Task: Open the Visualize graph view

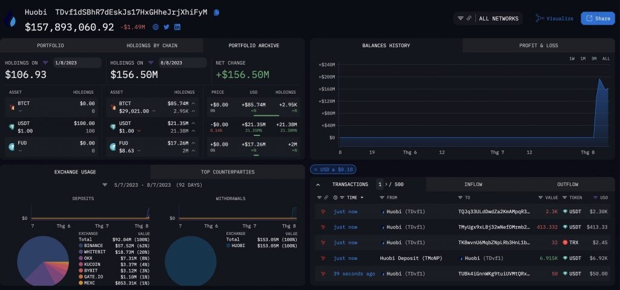Action: 555,18
